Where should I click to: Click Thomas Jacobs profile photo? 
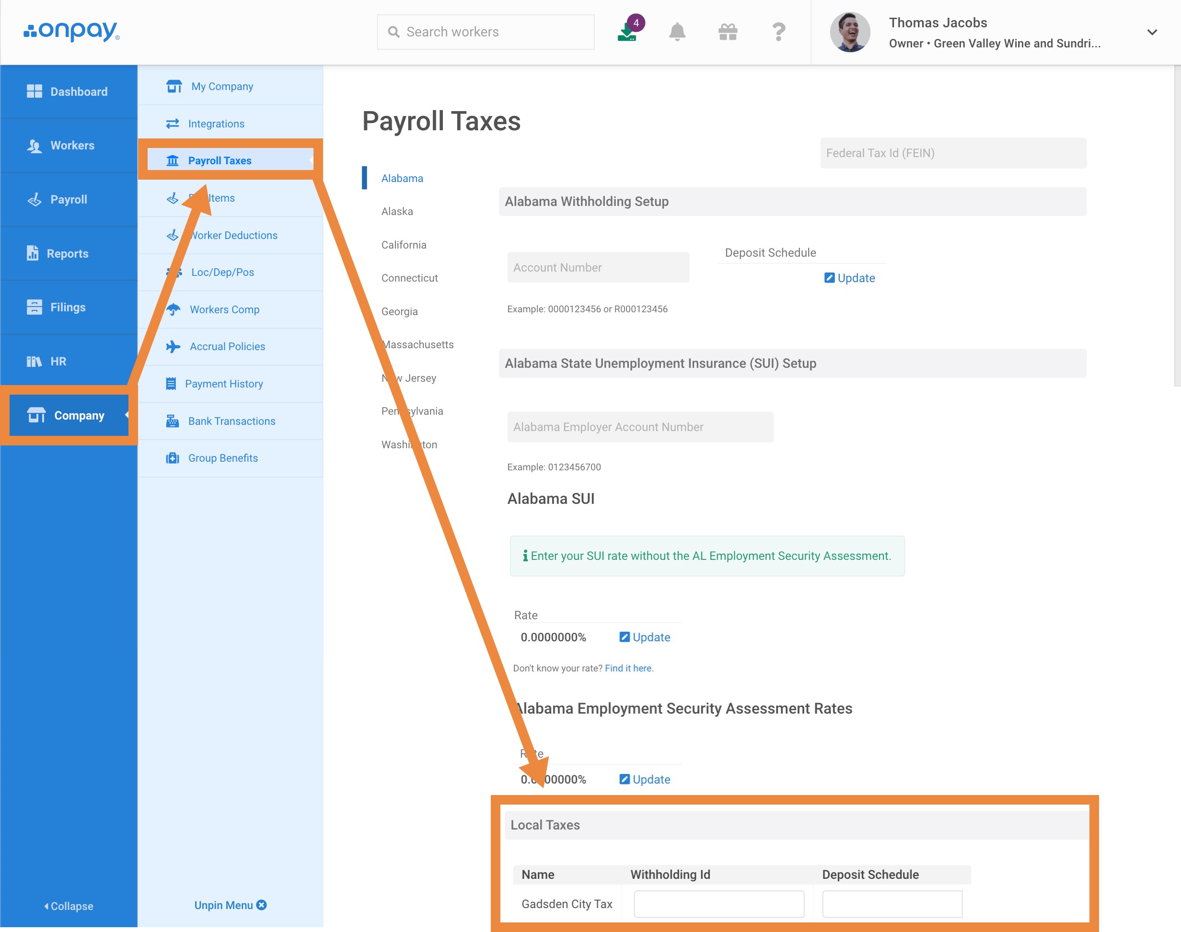(x=850, y=32)
